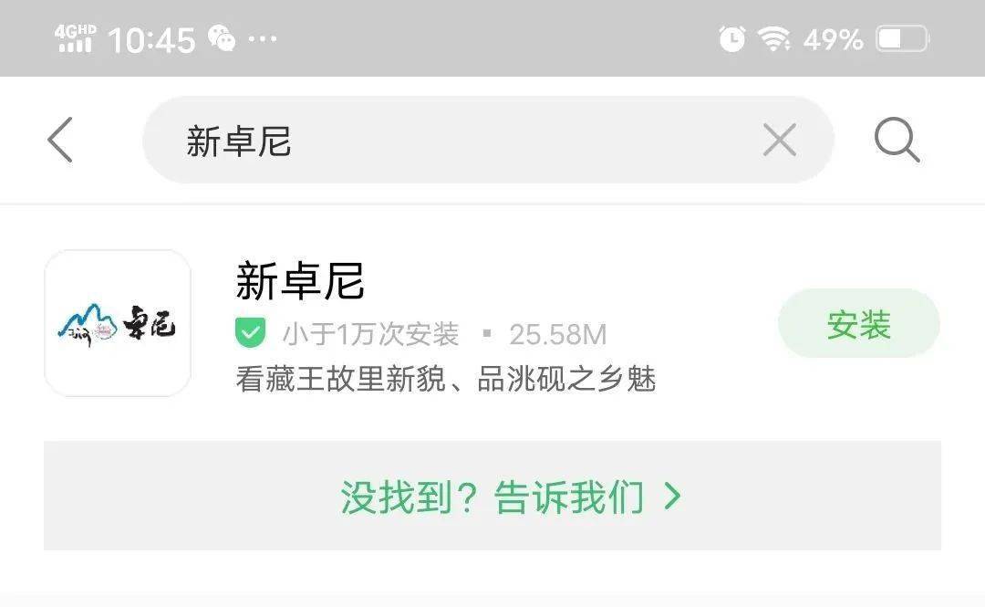The width and height of the screenshot is (985, 607).
Task: Open the 新卓尼 app icon thumbnail
Action: click(x=118, y=323)
